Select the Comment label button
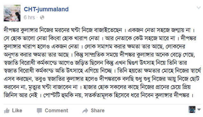The height and width of the screenshot is (117, 203). (x=56, y=110)
